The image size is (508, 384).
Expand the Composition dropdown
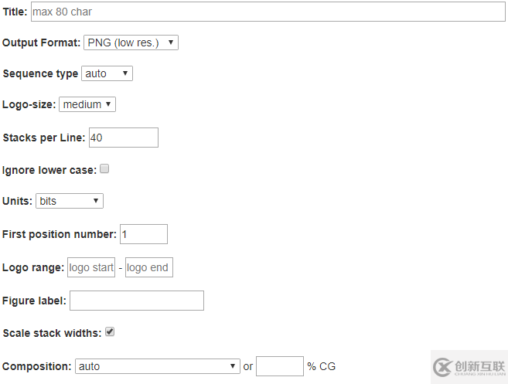pos(158,366)
